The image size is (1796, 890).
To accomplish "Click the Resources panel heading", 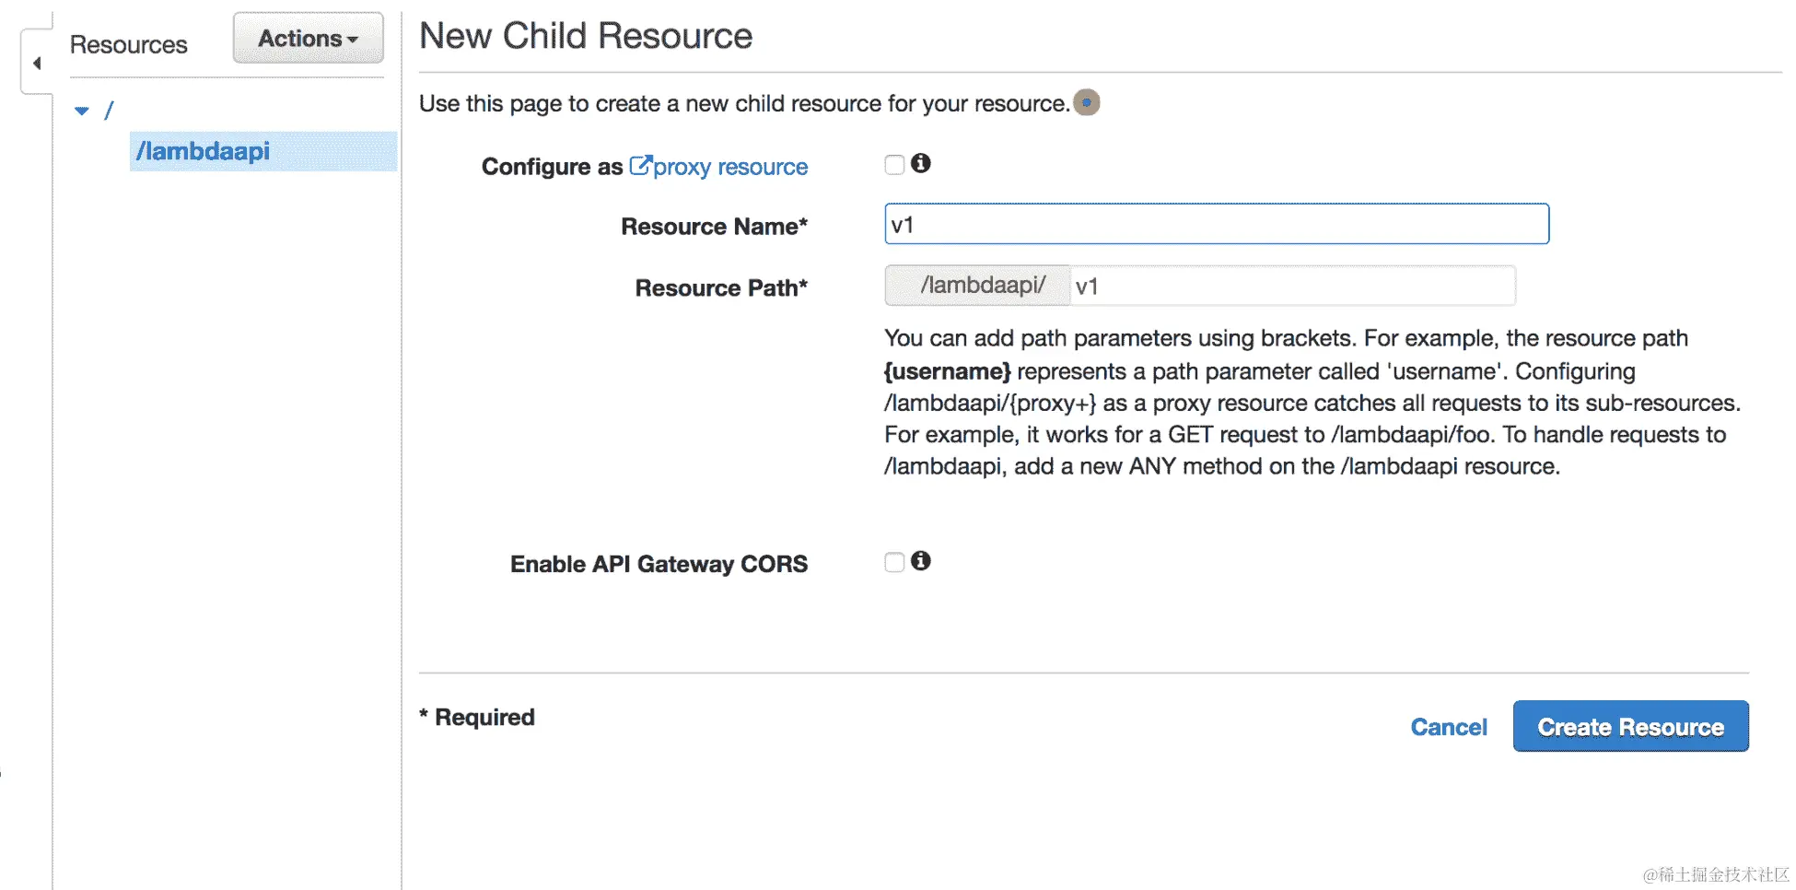I will pos(129,44).
